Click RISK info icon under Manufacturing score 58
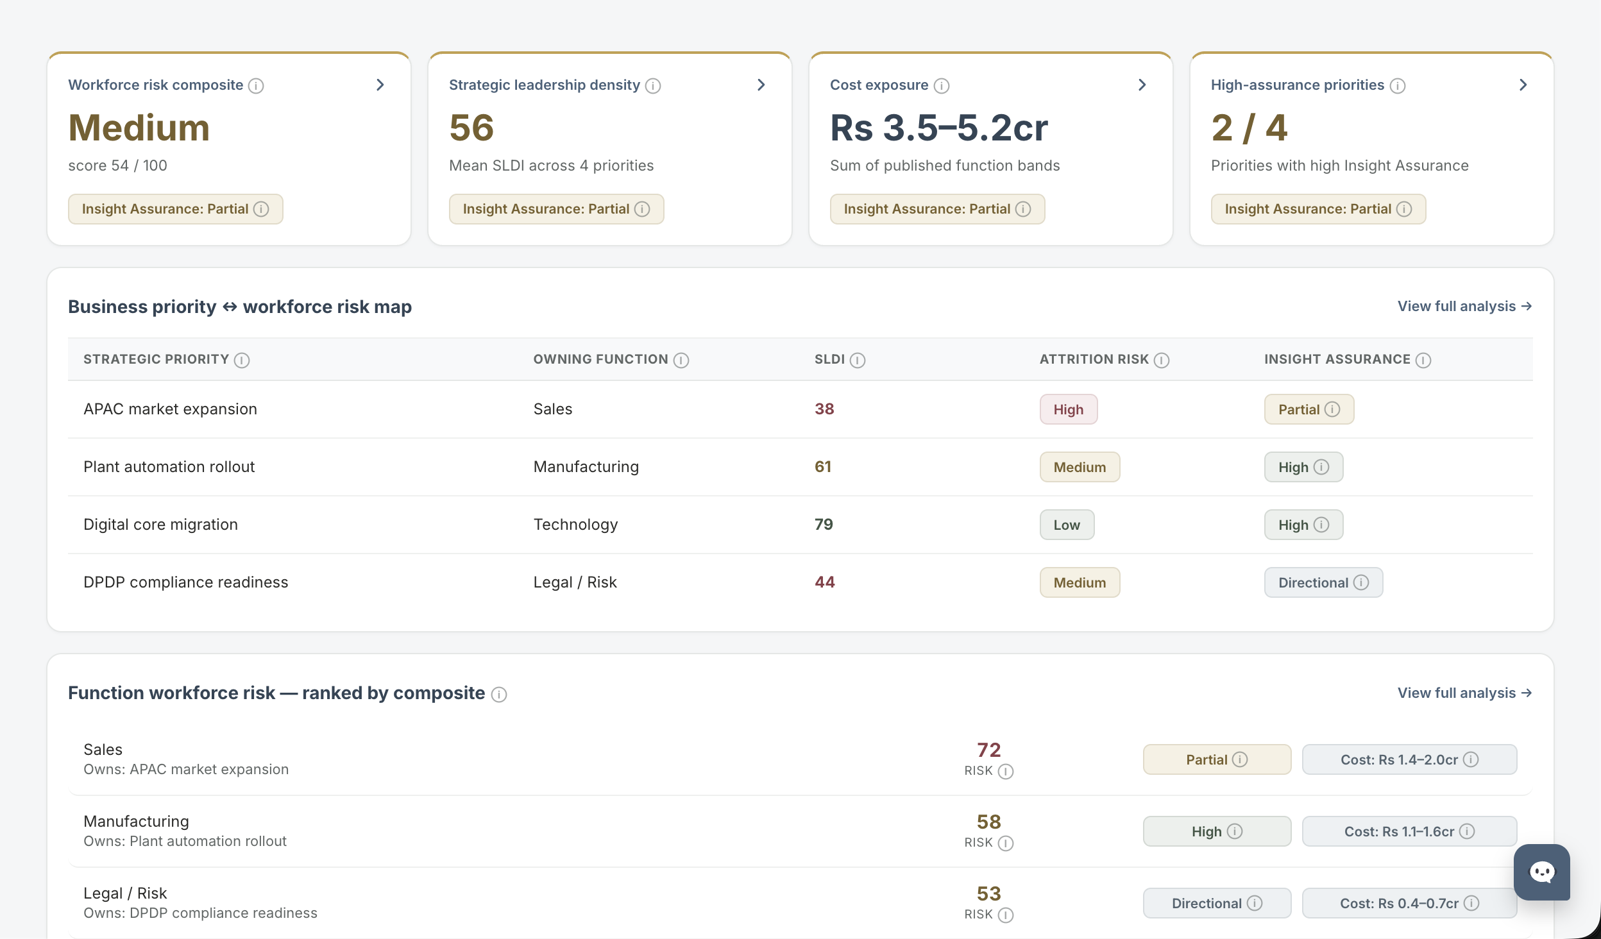This screenshot has width=1601, height=939. point(1006,843)
